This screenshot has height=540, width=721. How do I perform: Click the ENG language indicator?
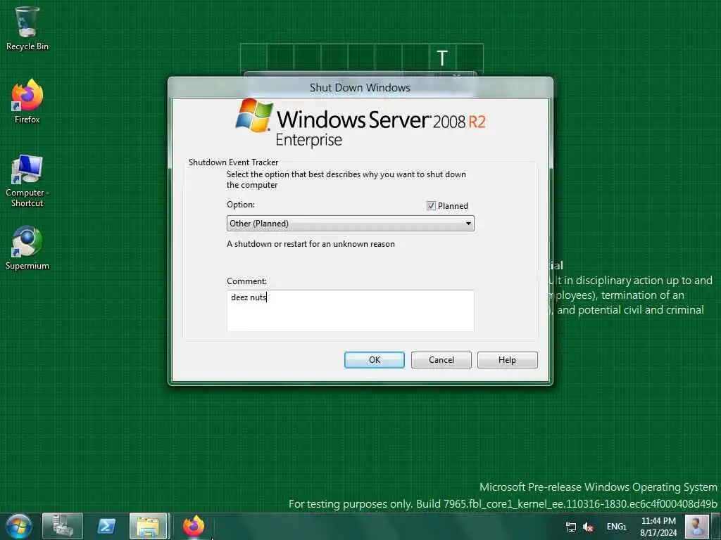(616, 527)
